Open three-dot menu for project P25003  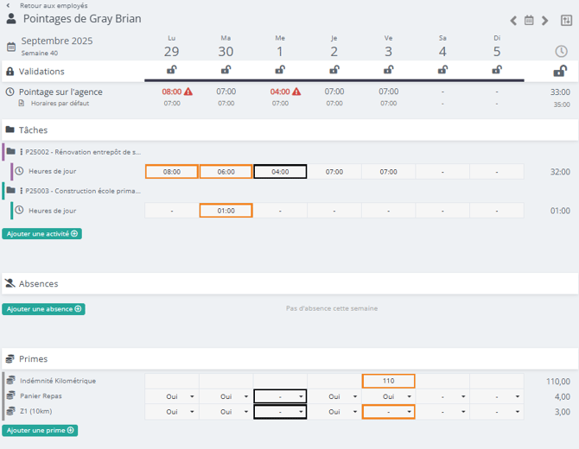click(x=22, y=191)
